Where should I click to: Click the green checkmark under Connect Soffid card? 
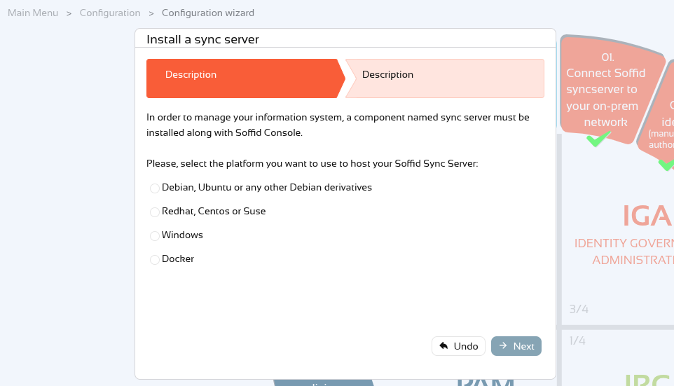[598, 139]
